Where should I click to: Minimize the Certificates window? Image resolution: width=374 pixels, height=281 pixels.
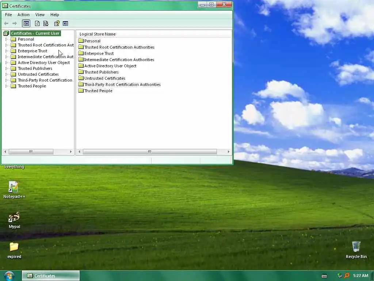click(x=202, y=4)
